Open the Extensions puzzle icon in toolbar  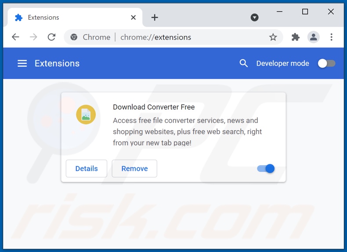[296, 37]
